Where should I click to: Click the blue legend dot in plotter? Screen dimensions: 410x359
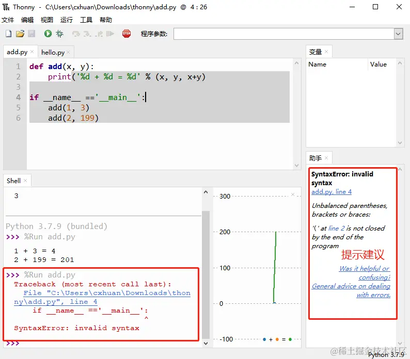(x=264, y=339)
